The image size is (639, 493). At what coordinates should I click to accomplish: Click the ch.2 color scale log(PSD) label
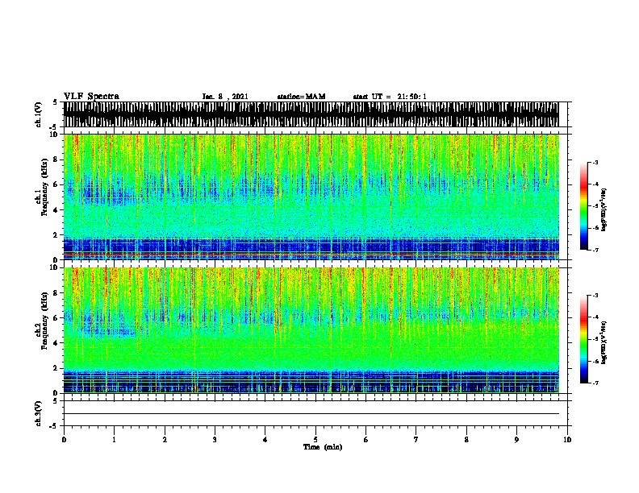coord(603,342)
